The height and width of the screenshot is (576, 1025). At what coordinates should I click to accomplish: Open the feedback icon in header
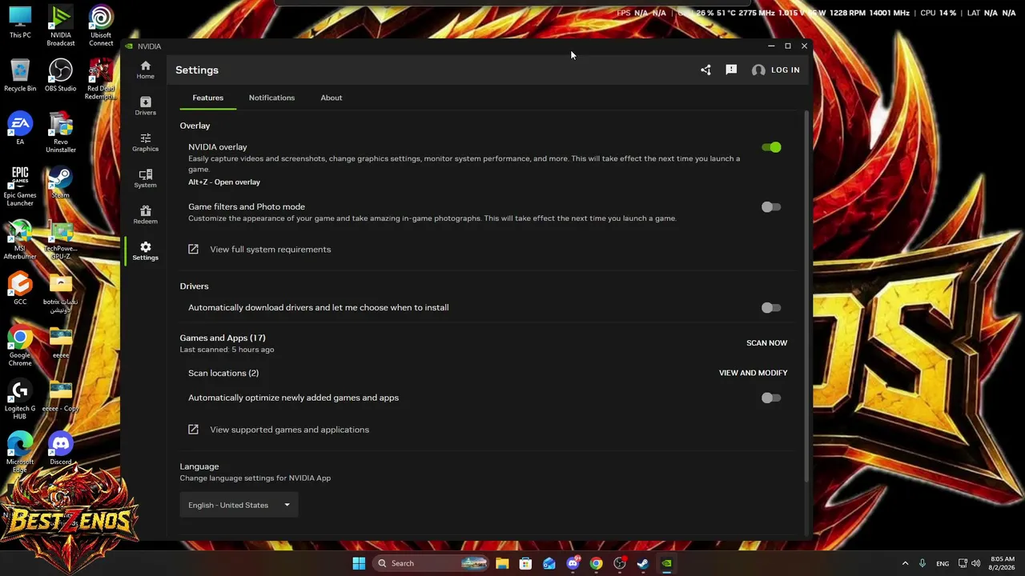[x=731, y=70]
